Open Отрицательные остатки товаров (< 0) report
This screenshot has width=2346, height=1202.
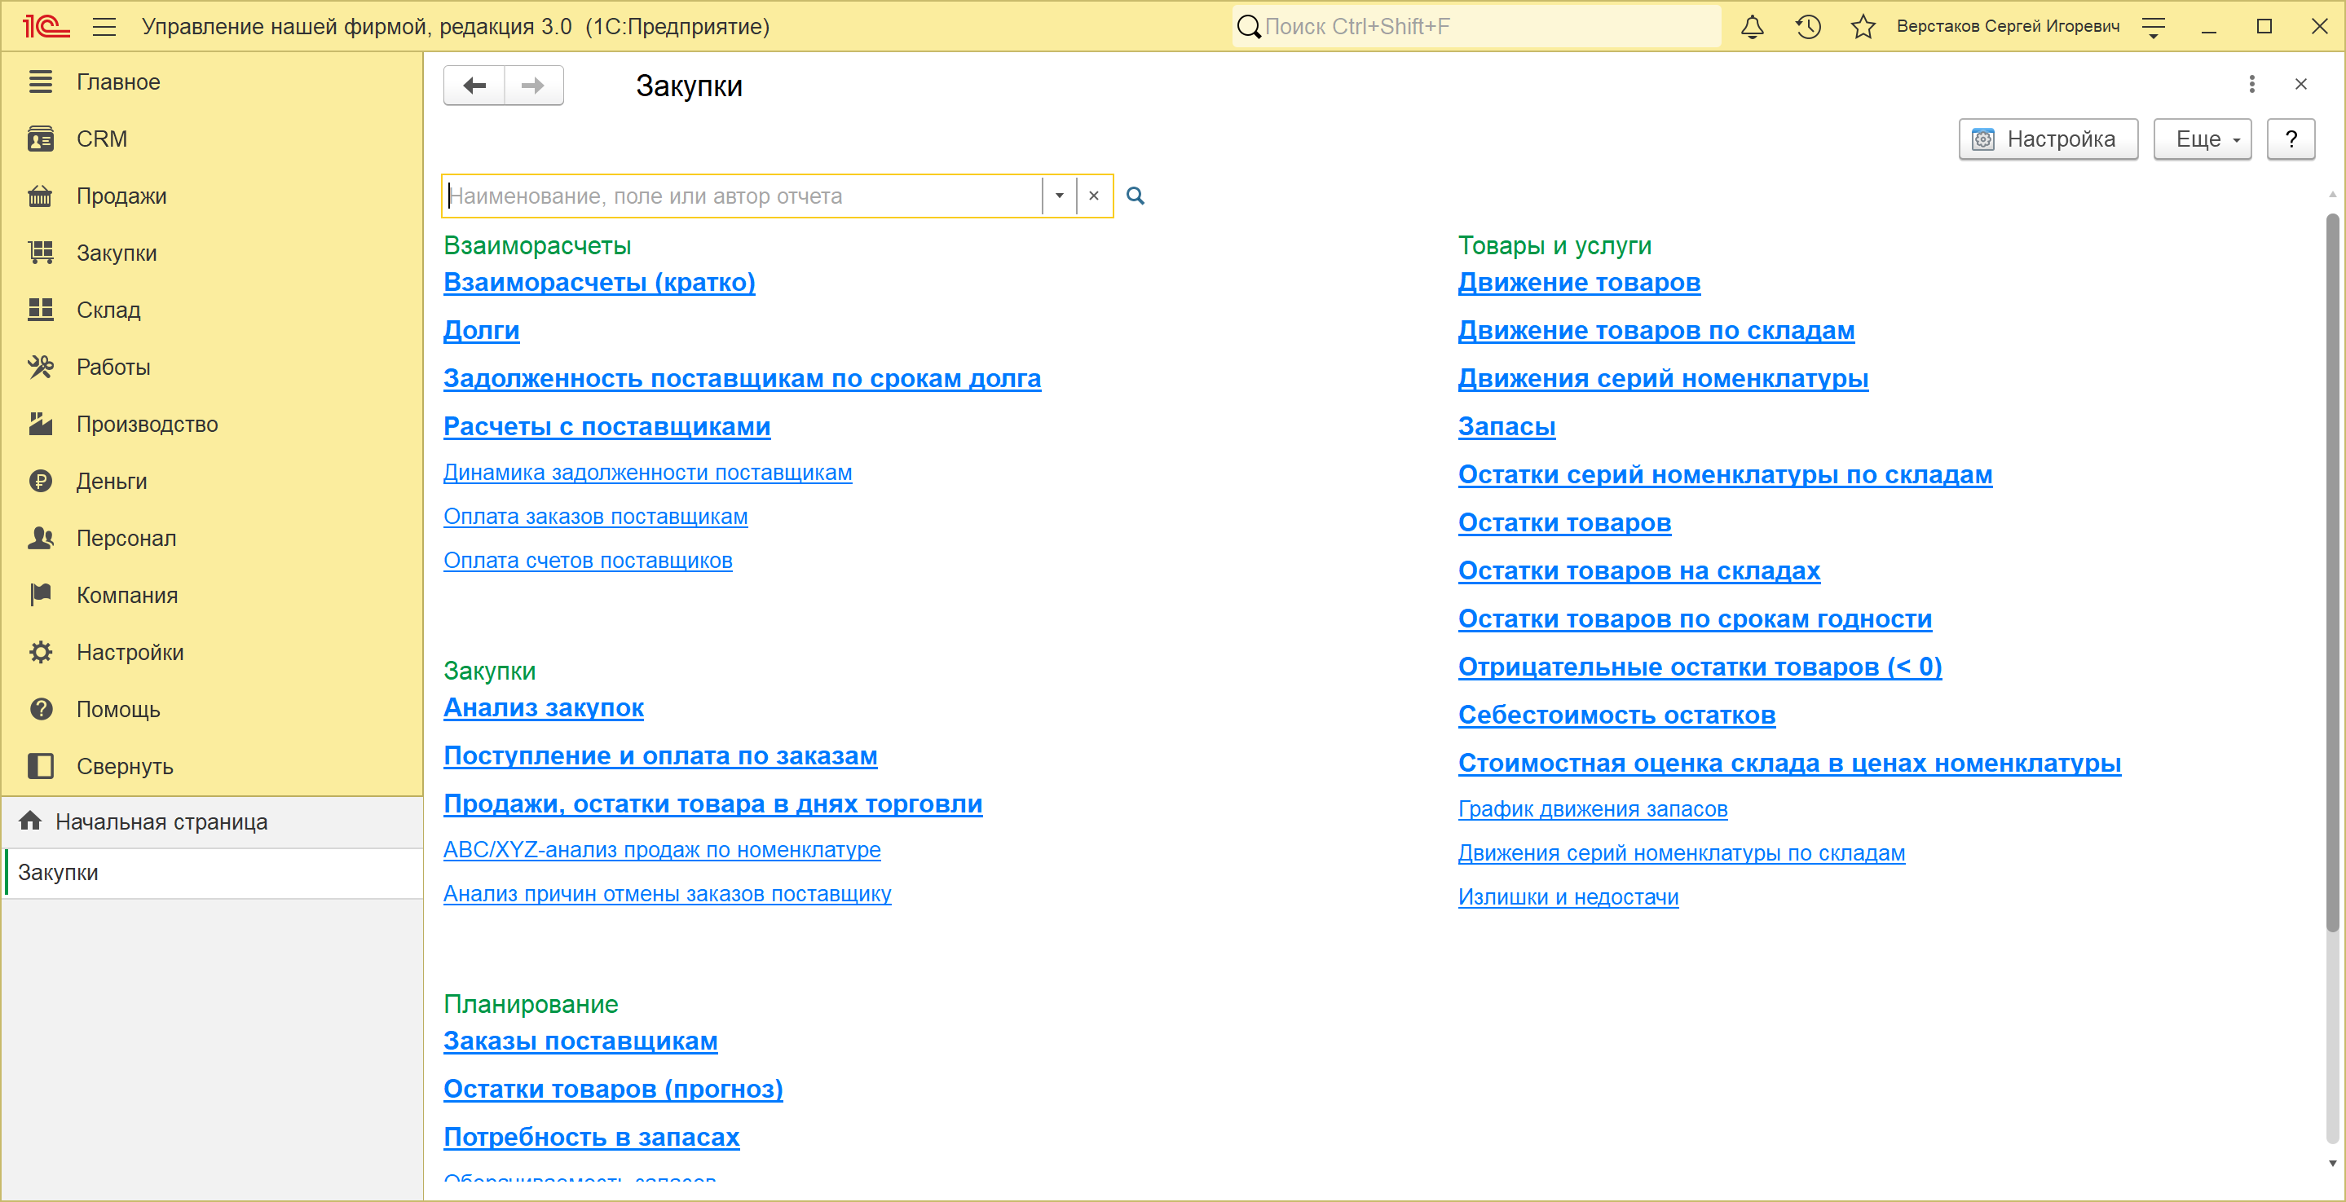pos(1700,667)
